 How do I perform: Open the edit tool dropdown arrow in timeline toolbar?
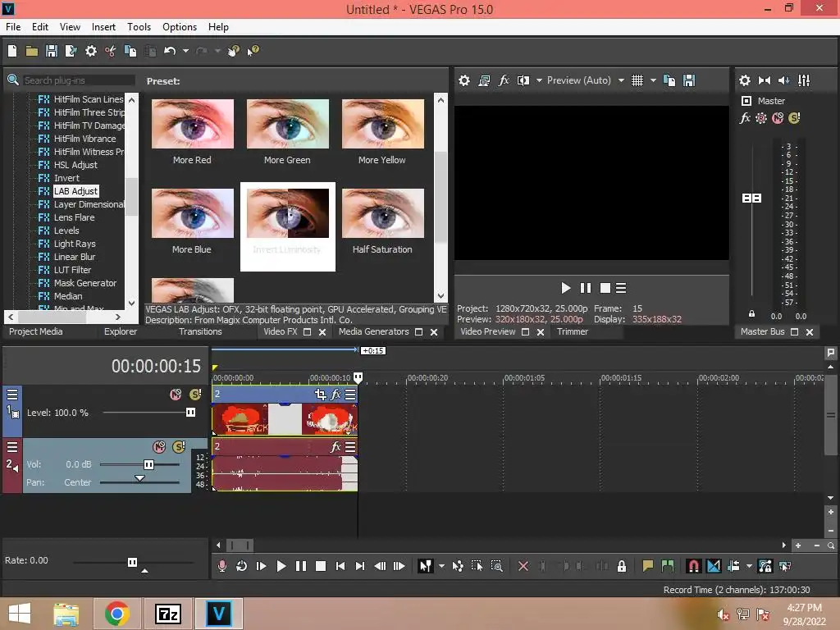[441, 566]
